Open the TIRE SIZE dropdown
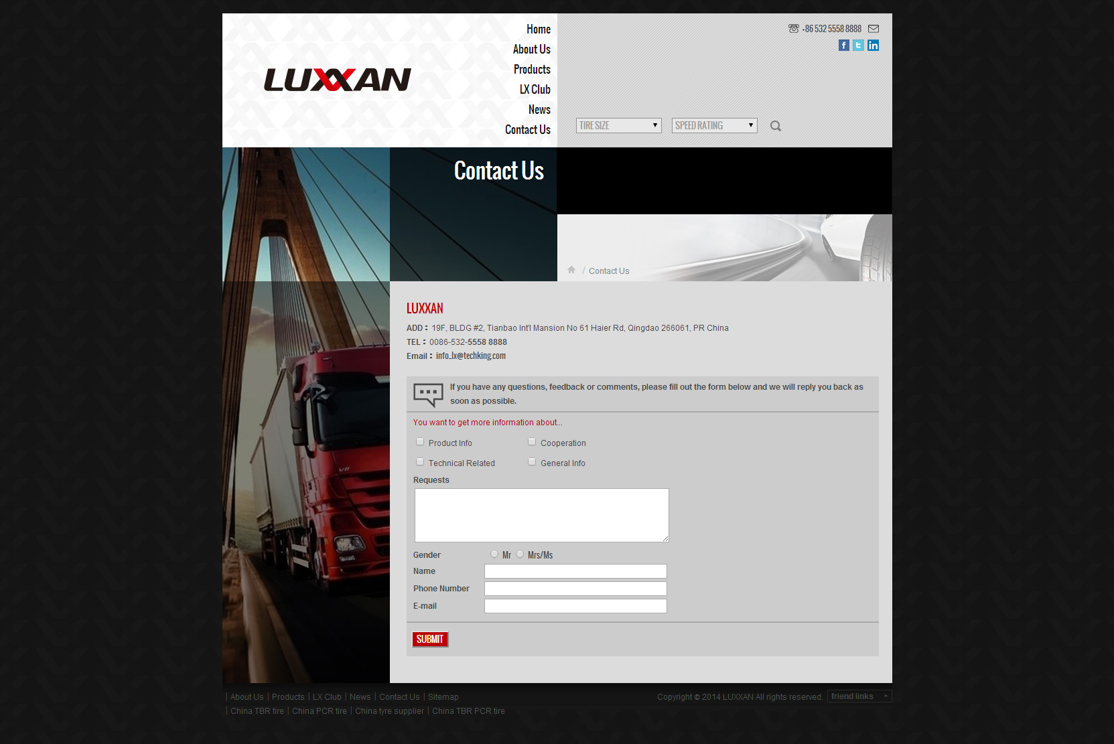Image resolution: width=1114 pixels, height=744 pixels. pyautogui.click(x=619, y=126)
